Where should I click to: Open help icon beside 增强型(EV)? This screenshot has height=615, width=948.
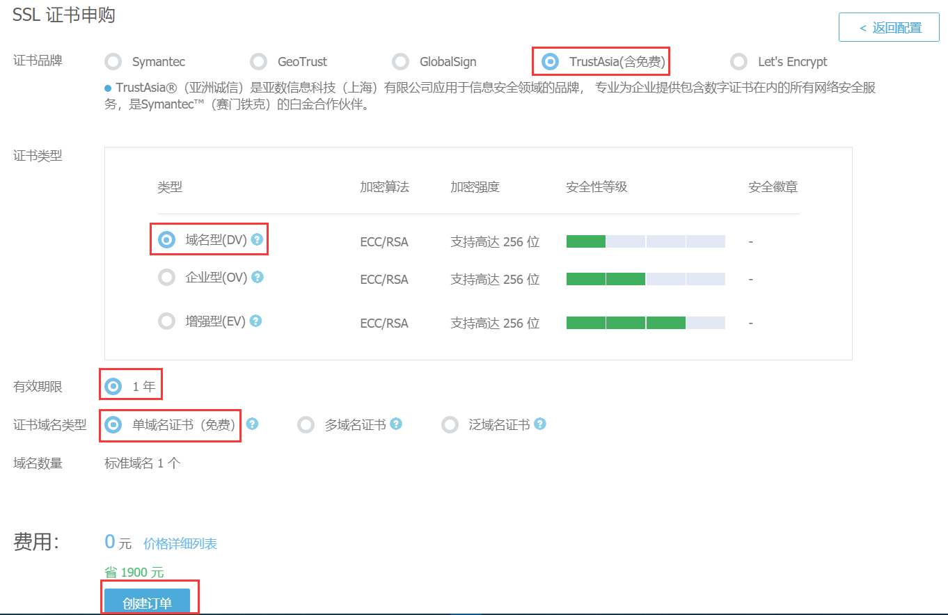255,321
